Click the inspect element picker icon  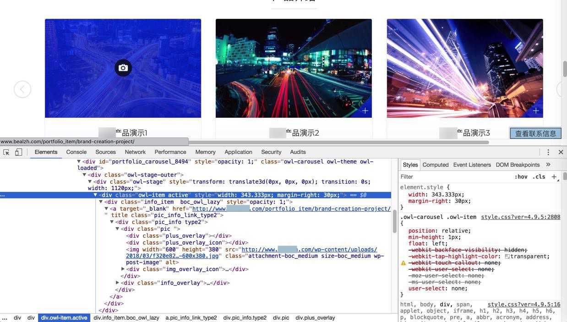6,152
